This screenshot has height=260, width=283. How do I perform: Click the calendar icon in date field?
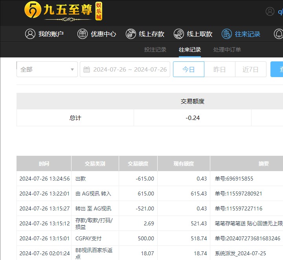87,70
